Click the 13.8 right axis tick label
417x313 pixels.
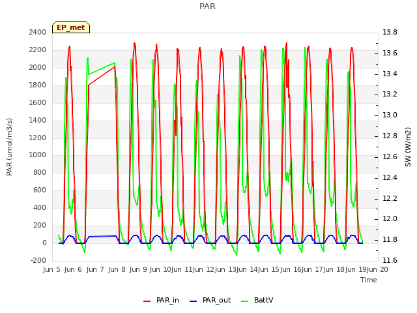point(390,32)
